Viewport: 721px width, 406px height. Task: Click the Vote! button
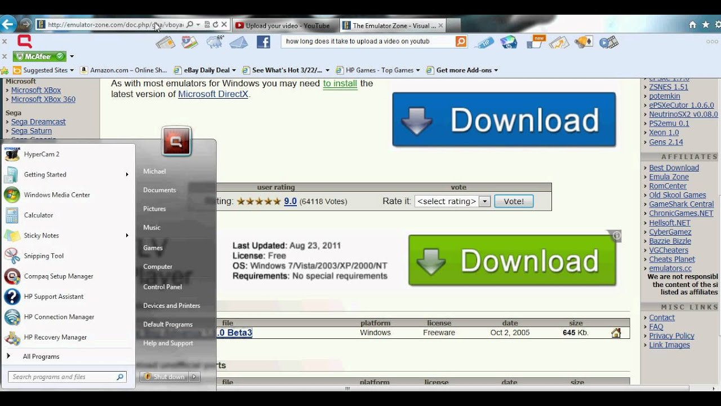[514, 201]
